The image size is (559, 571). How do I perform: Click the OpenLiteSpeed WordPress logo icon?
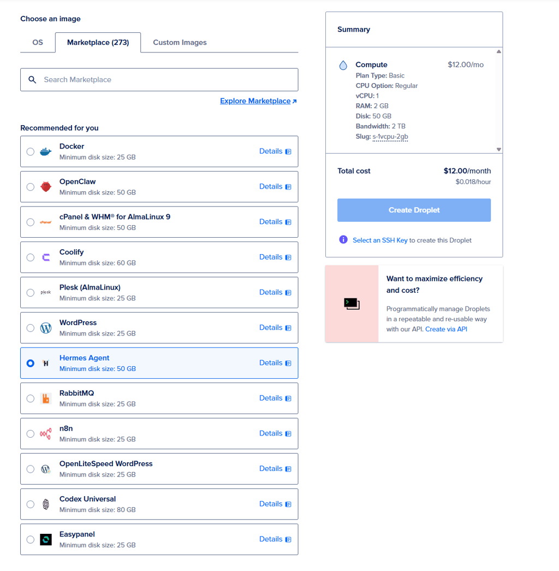(45, 469)
